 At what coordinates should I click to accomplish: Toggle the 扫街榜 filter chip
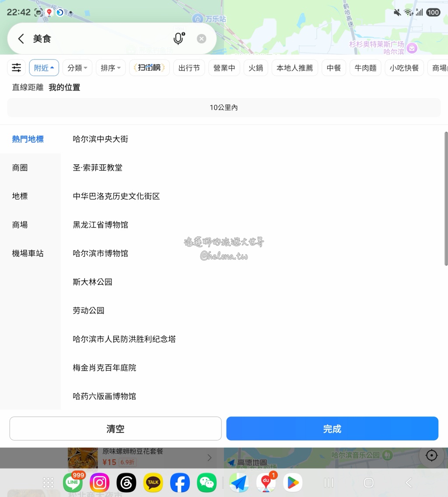149,68
